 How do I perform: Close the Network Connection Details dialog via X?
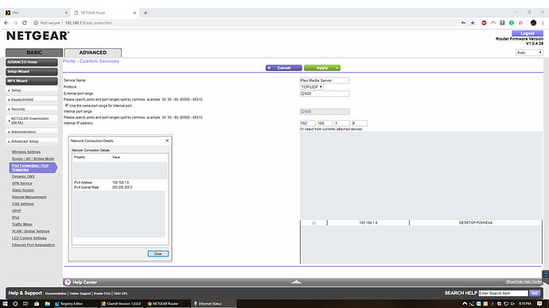167,141
